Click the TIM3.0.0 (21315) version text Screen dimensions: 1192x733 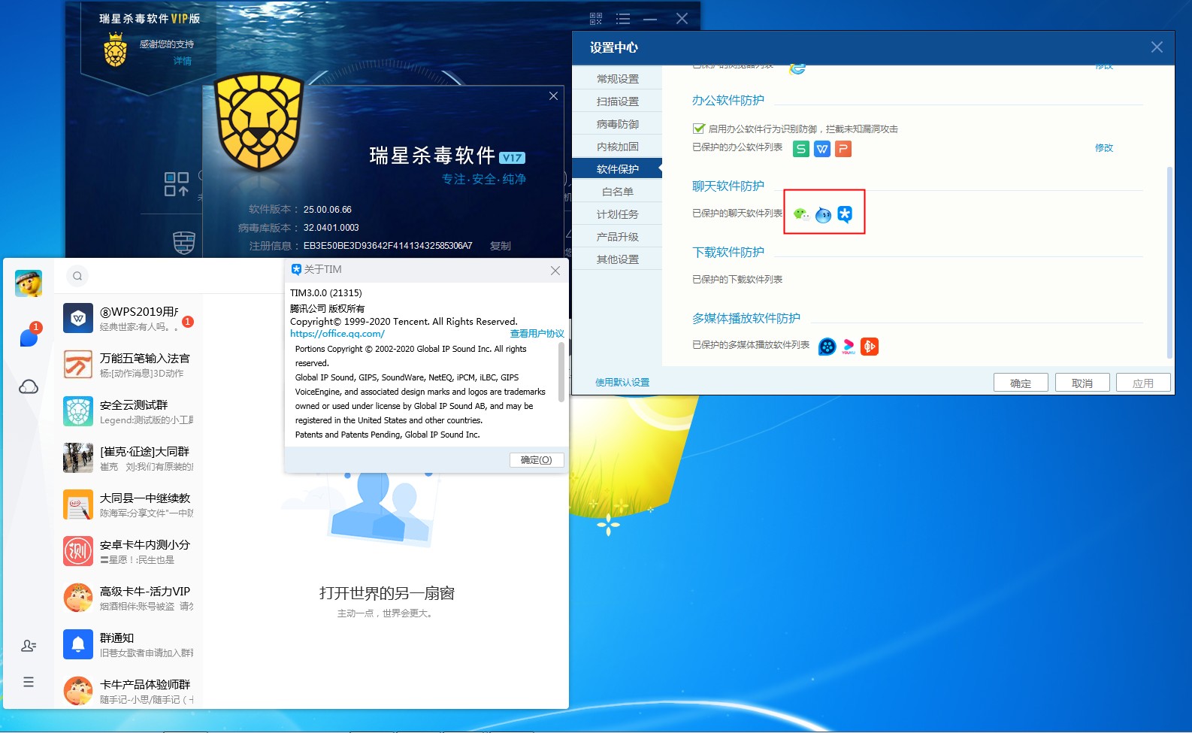[326, 293]
